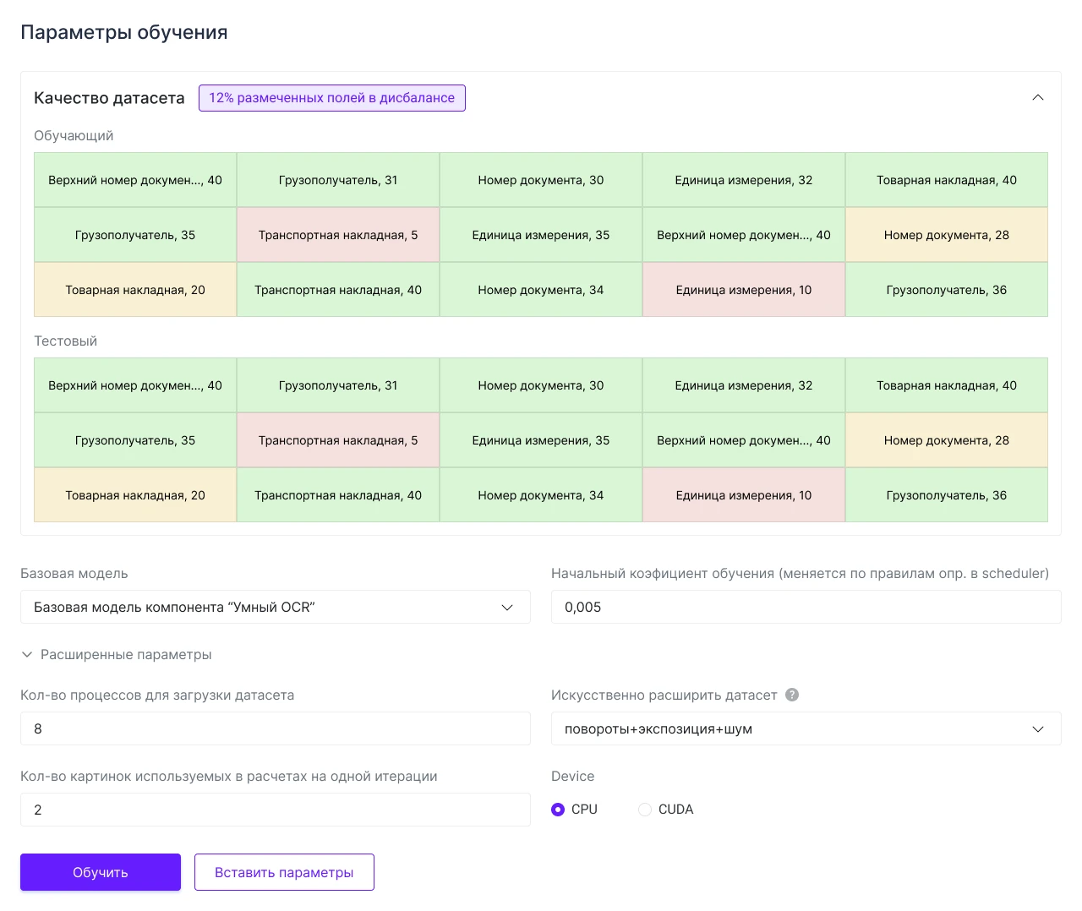Click Вставить параметры button

[284, 872]
